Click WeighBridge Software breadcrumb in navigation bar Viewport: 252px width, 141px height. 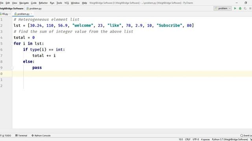point(11,9)
